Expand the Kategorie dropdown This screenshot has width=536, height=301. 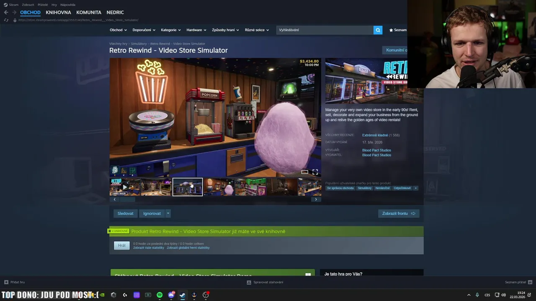click(x=171, y=30)
